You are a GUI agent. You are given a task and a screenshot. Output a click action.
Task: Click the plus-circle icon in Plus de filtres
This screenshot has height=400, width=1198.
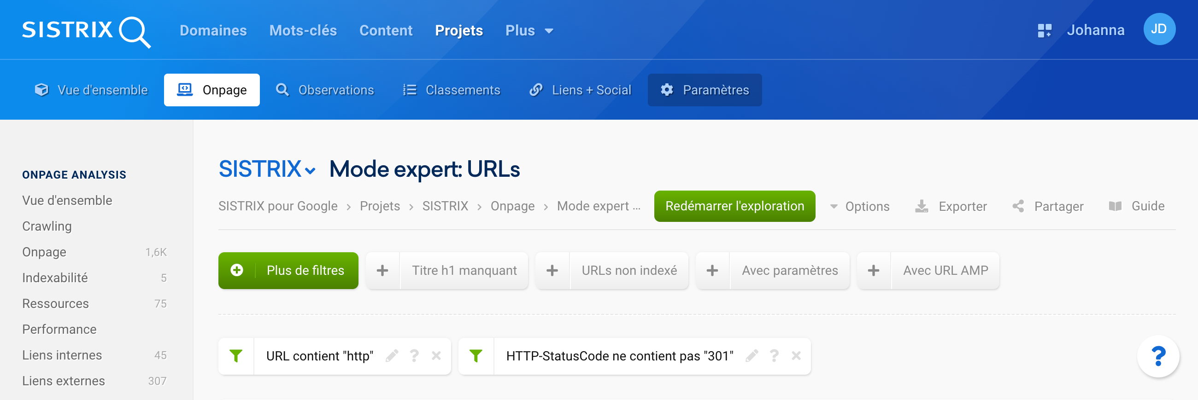(x=237, y=270)
